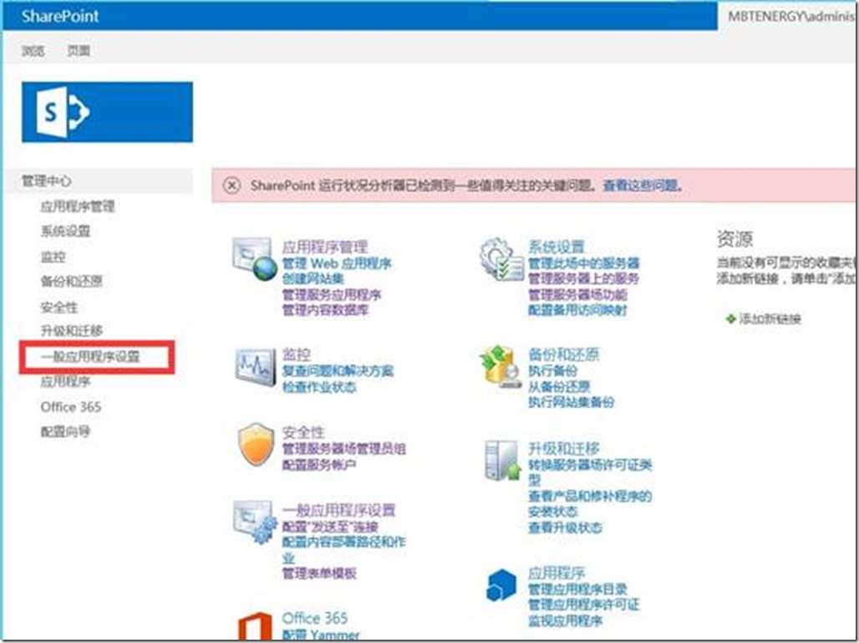Open the 系统设置 heading link

pos(557,247)
